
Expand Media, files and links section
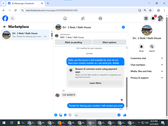[146, 71]
